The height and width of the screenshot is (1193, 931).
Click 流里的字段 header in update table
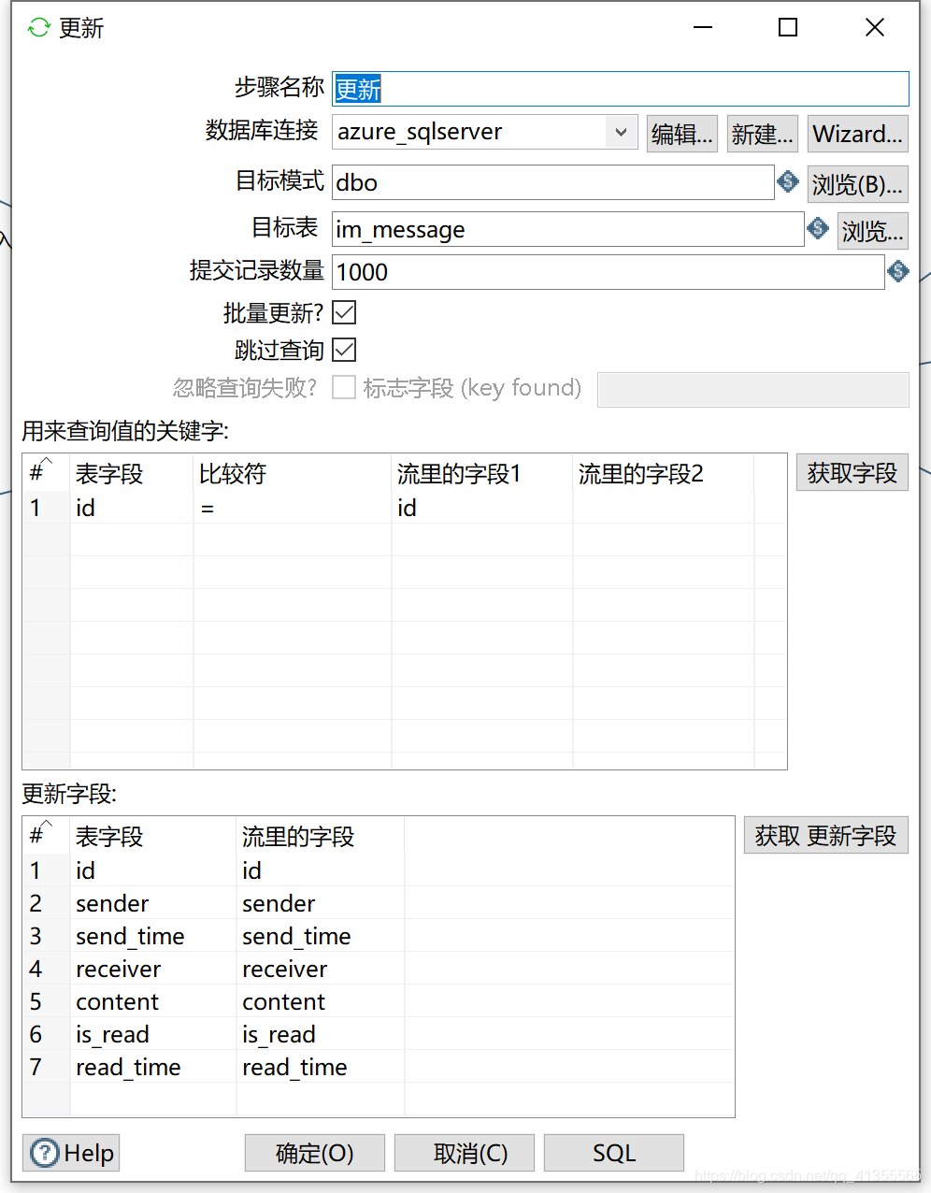pyautogui.click(x=321, y=837)
